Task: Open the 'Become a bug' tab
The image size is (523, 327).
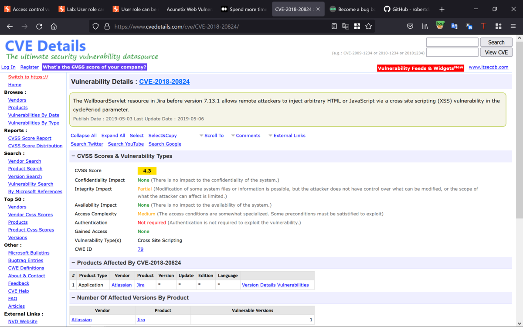Action: click(352, 9)
